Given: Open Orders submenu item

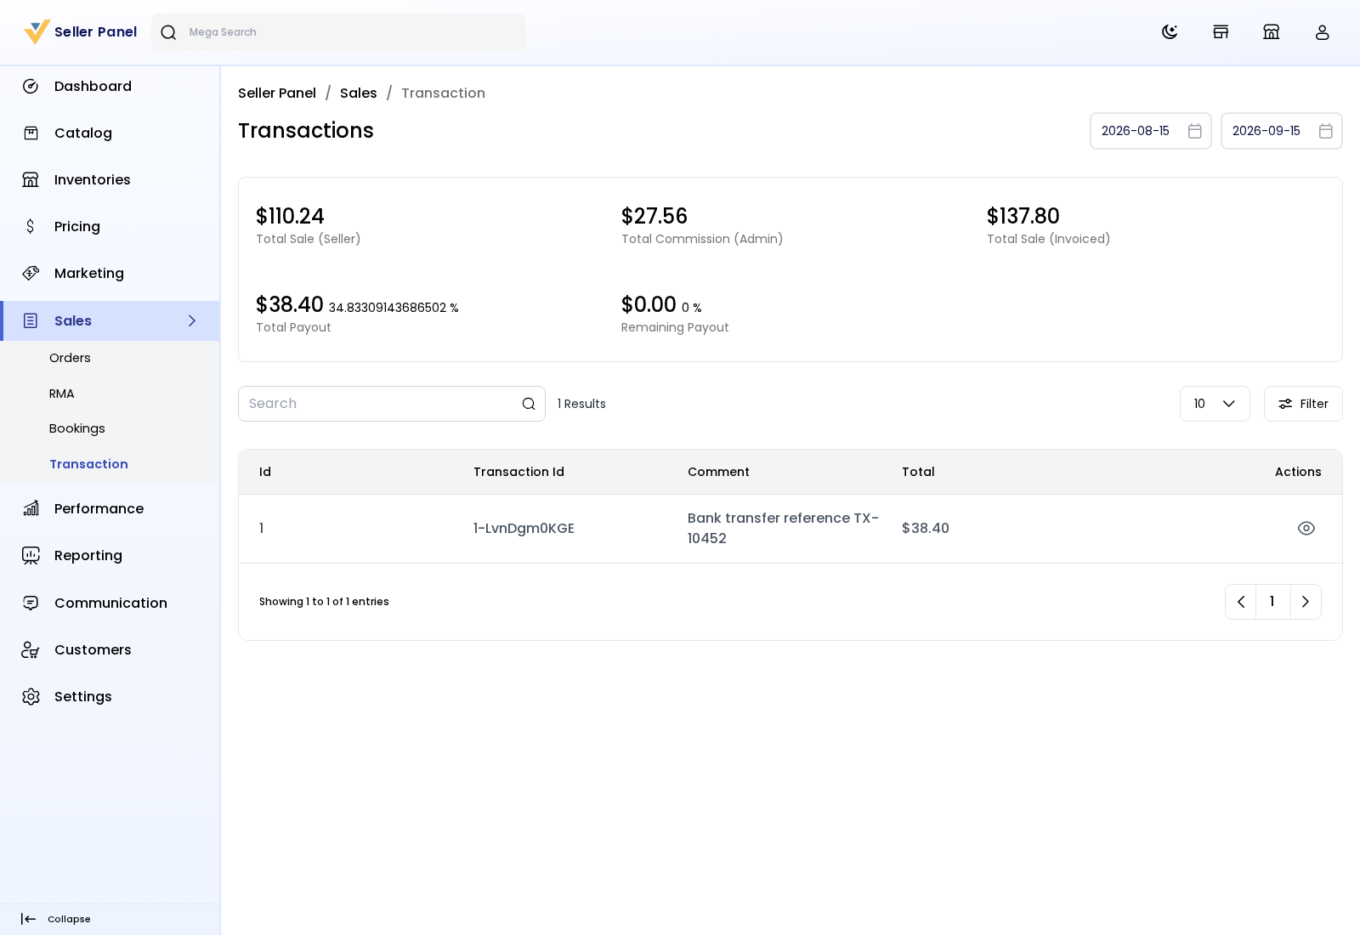Looking at the screenshot, I should [70, 359].
